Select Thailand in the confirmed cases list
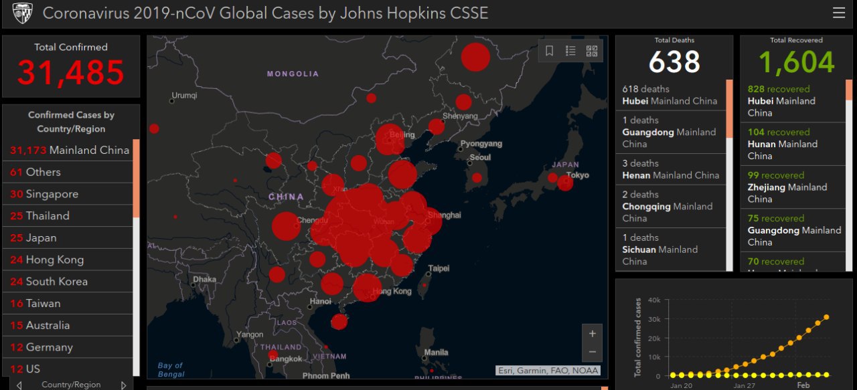The image size is (857, 390). [68, 216]
